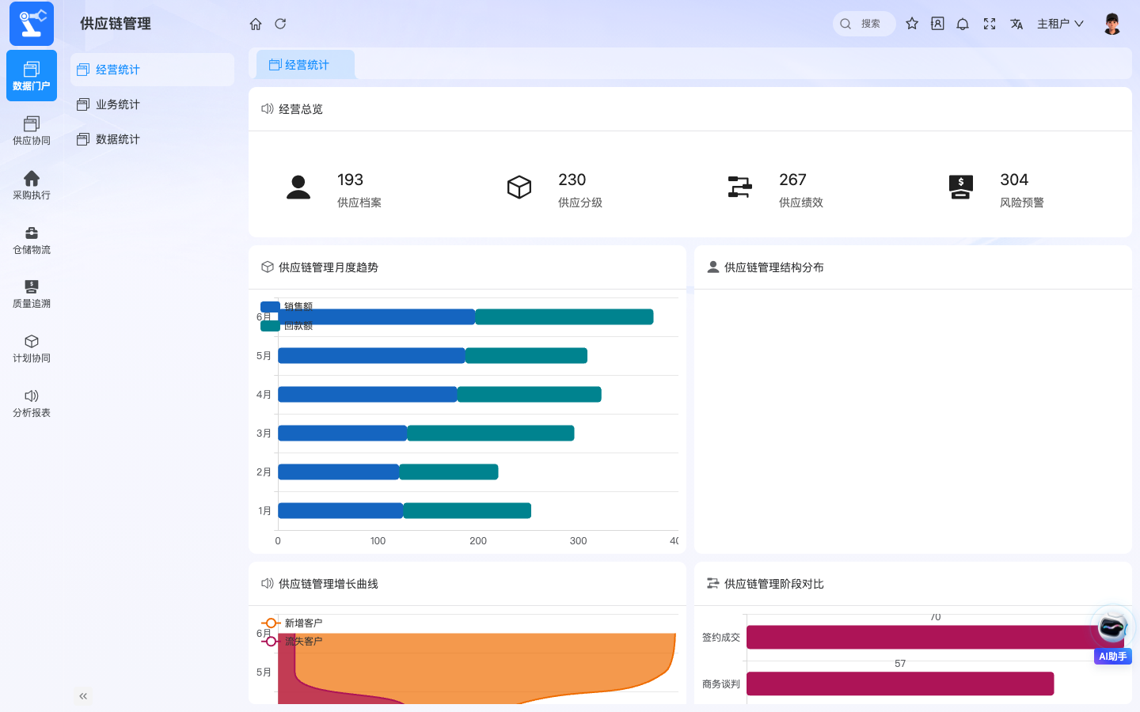
Task: Click in the 搜索 search field
Action: (864, 24)
